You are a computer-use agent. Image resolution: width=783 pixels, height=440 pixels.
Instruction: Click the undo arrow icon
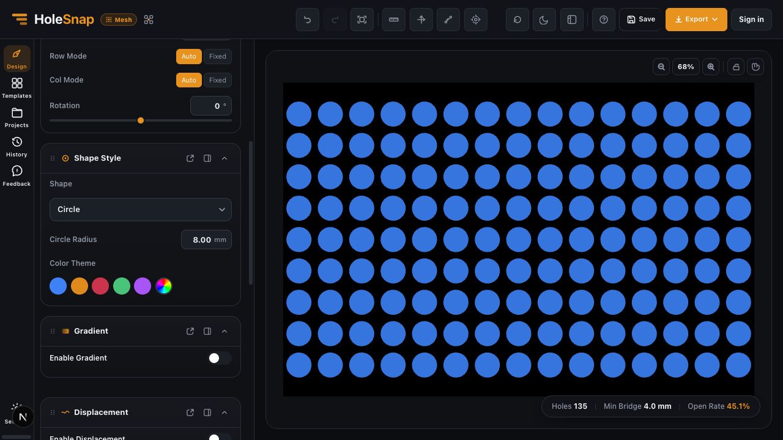(x=308, y=20)
